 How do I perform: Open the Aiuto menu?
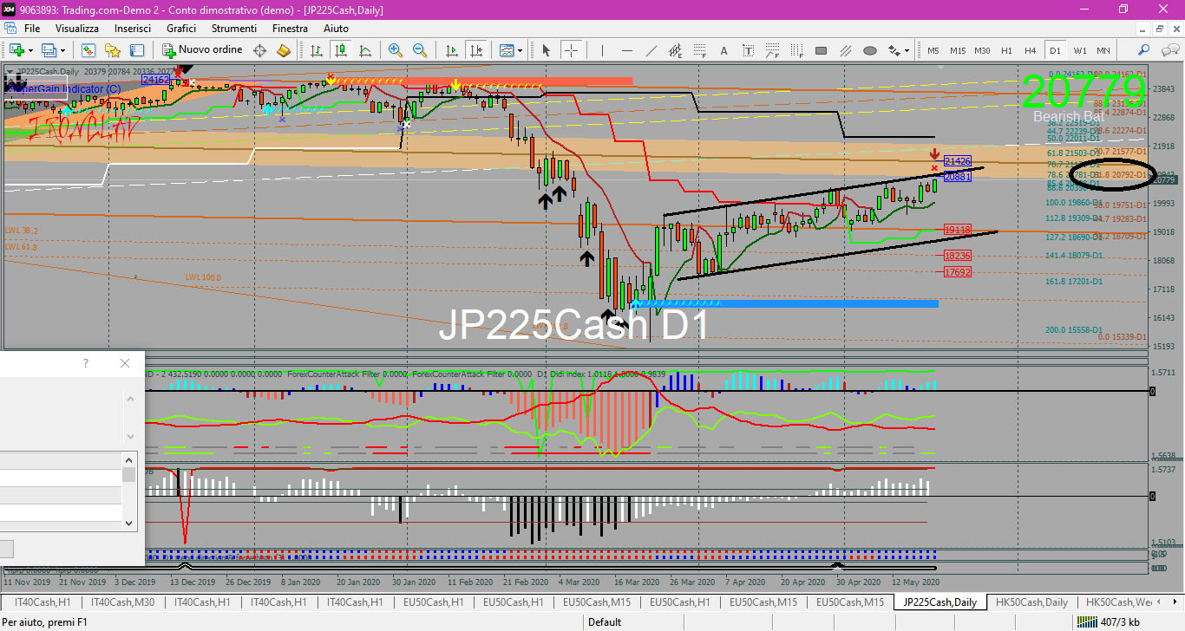336,29
